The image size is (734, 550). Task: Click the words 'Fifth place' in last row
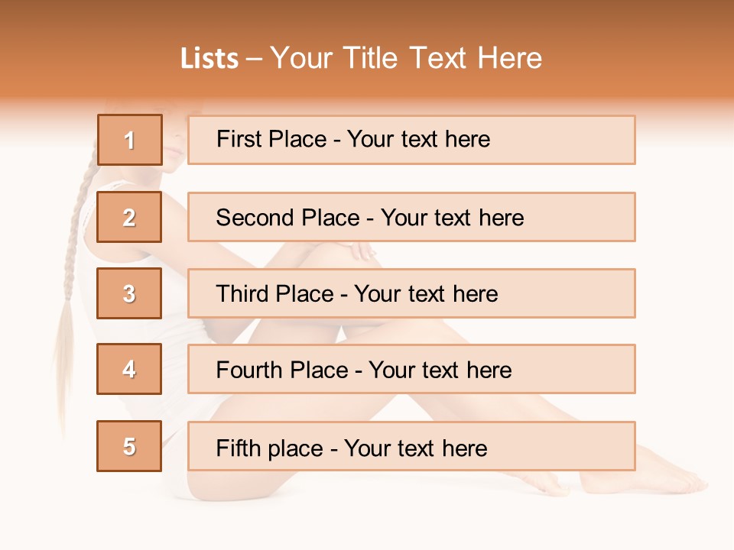270,448
